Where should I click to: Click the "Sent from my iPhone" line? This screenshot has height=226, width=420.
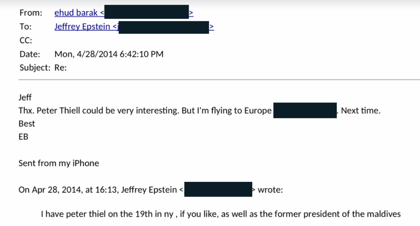pyautogui.click(x=59, y=163)
